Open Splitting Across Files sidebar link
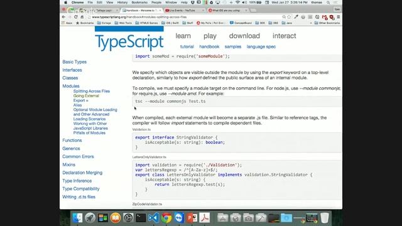Image resolution: width=402 pixels, height=226 pixels. [x=92, y=91]
